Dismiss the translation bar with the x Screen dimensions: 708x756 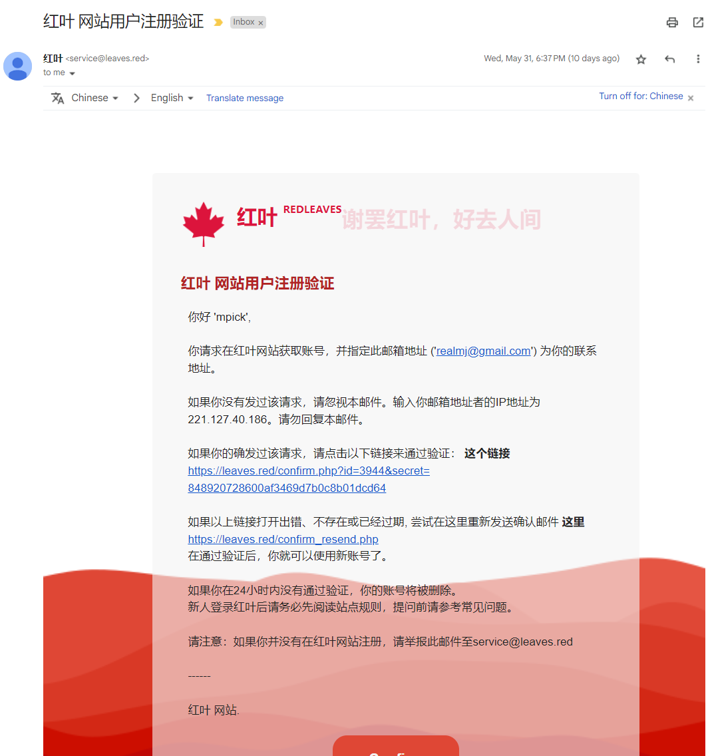point(690,98)
